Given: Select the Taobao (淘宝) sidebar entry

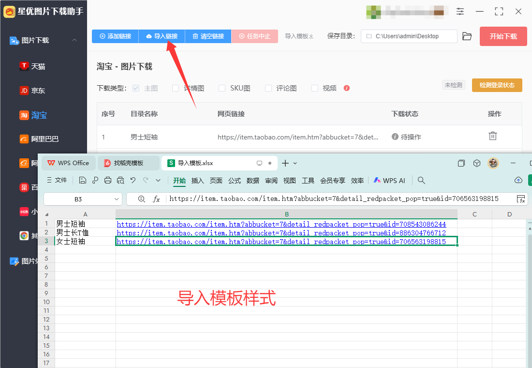Looking at the screenshot, I should coord(33,115).
